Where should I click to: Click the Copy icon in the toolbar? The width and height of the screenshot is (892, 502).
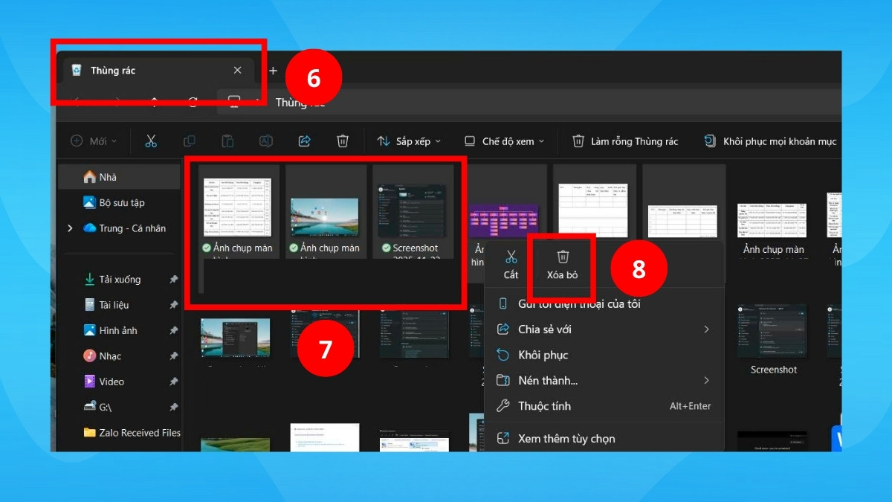click(x=190, y=141)
